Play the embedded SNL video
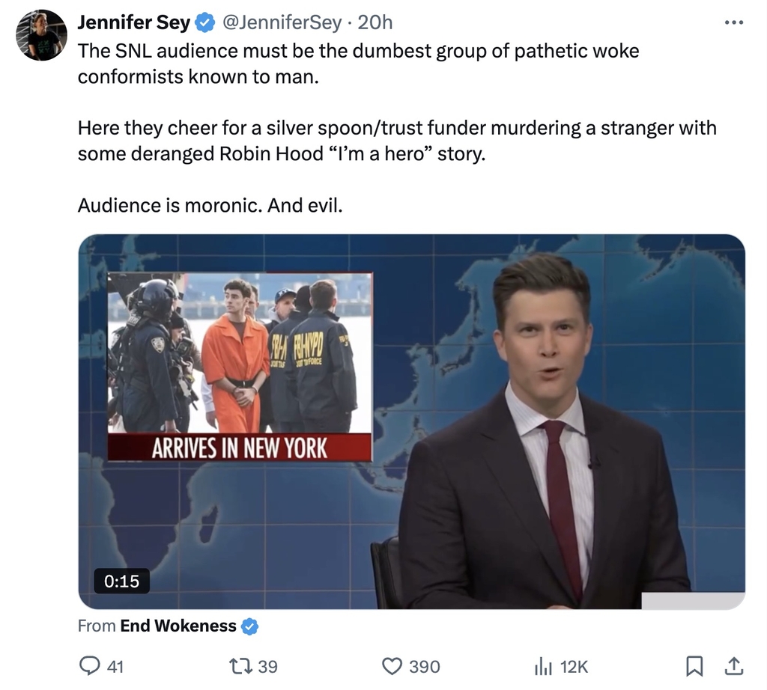The width and height of the screenshot is (767, 690). 411,422
